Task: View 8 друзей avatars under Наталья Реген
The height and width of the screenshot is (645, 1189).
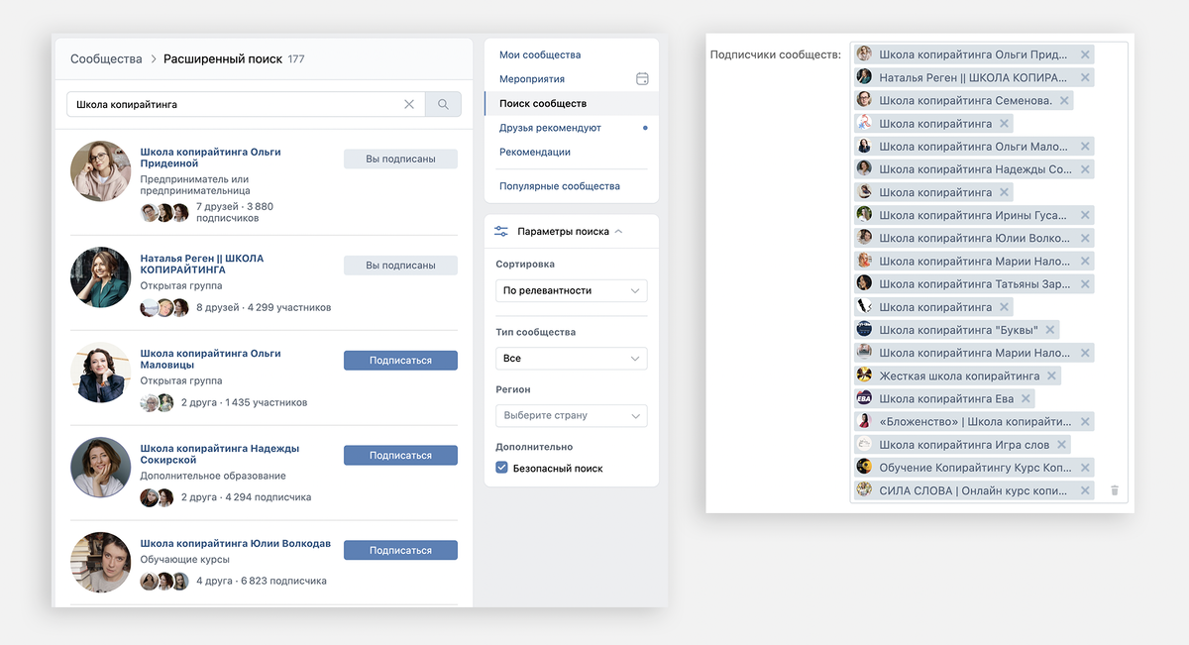Action: (x=164, y=307)
